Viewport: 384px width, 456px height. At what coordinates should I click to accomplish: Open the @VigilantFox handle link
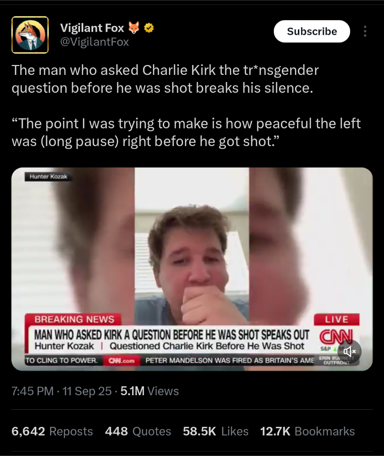click(95, 42)
